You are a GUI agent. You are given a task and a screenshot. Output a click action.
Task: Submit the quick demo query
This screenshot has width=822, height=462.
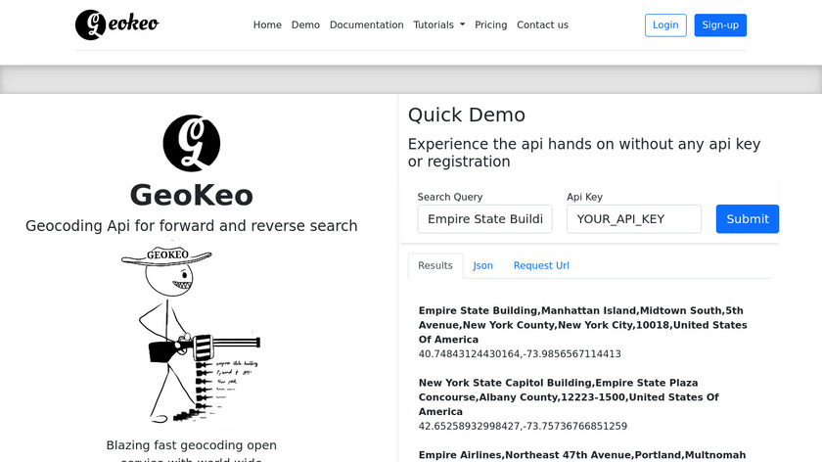748,218
